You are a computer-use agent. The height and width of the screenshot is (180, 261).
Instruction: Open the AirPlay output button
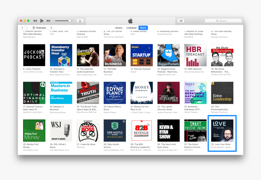tap(80, 21)
